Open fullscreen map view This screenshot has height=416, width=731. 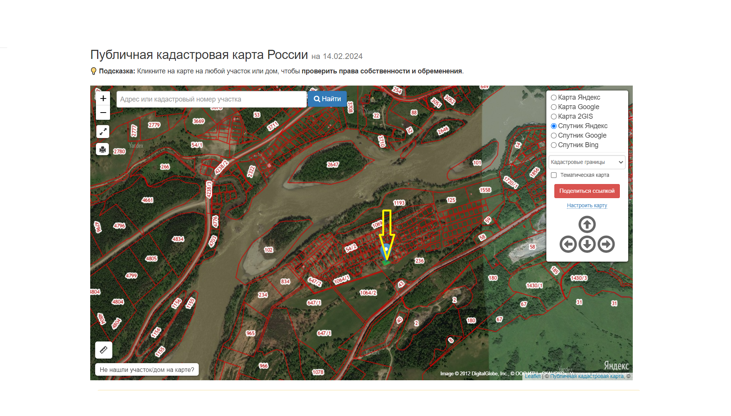click(103, 132)
